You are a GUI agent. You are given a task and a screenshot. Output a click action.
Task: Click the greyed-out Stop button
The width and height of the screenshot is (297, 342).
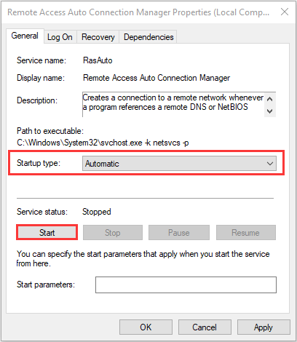click(x=113, y=232)
